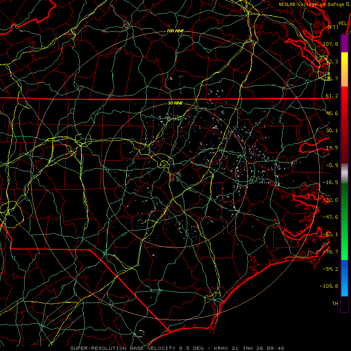Pick the gray near-zero segment of color bar
The width and height of the screenshot is (351, 351).
(x=344, y=174)
